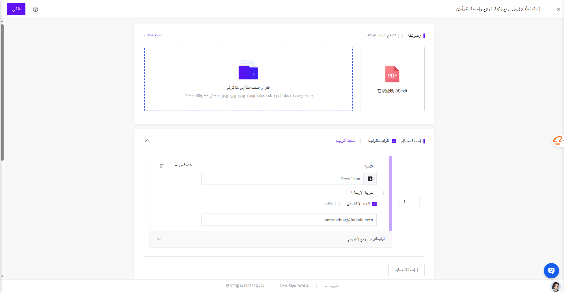Click the 1688 floating side badge
The height and width of the screenshot is (293, 564).
coord(558,141)
